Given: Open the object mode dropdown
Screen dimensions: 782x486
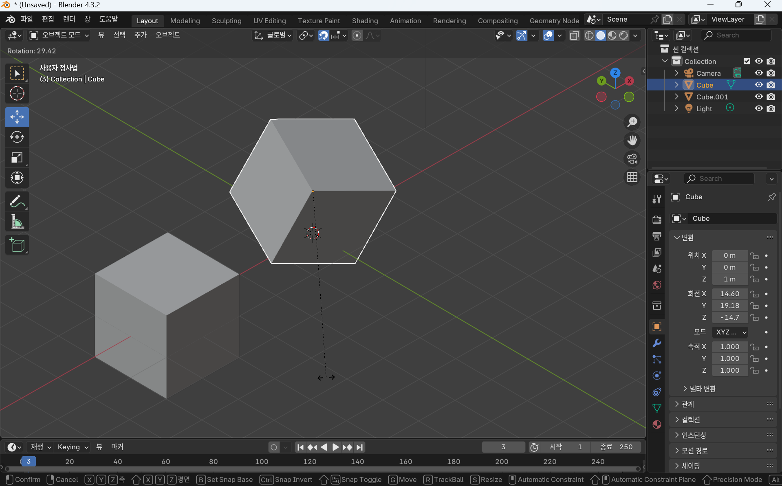Looking at the screenshot, I should (x=59, y=35).
